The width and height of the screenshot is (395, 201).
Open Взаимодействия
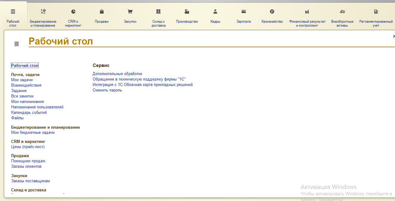pyautogui.click(x=26, y=85)
